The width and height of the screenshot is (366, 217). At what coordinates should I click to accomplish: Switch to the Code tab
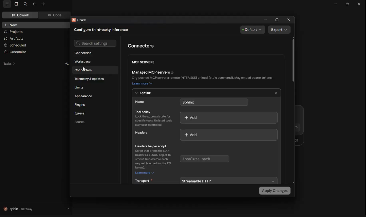(x=54, y=15)
